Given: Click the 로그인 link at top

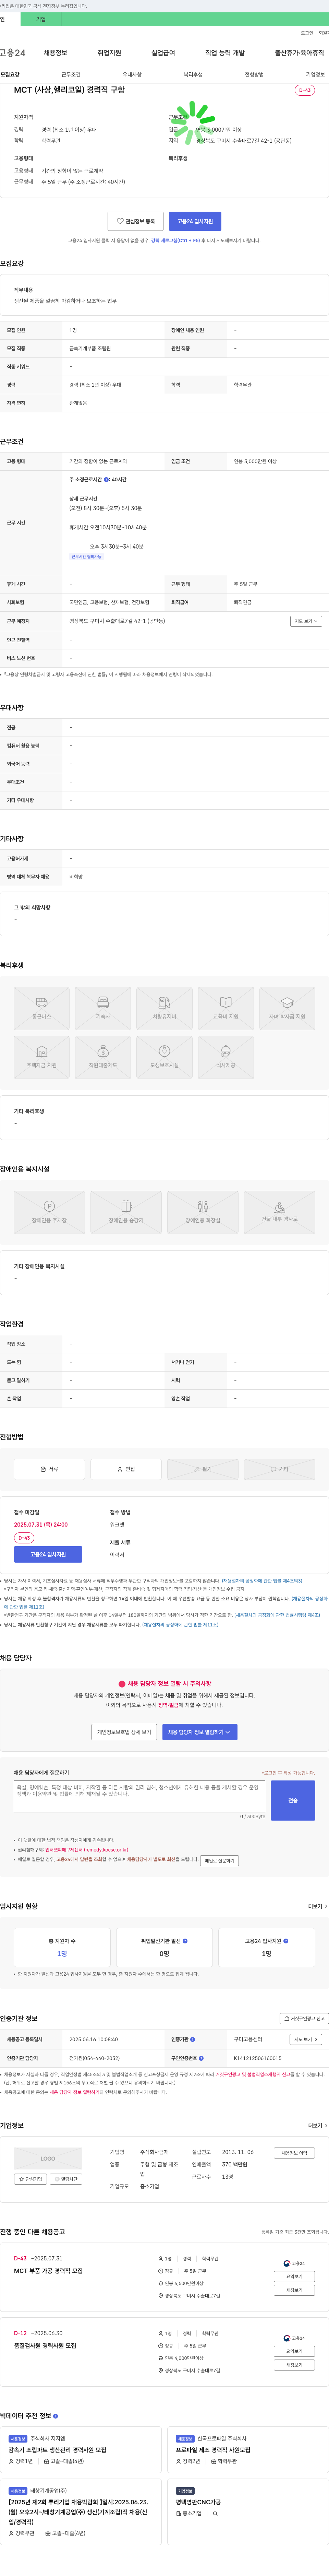Looking at the screenshot, I should (307, 33).
